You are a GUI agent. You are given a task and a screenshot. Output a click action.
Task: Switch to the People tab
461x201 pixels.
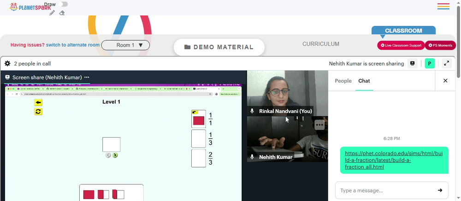click(343, 81)
